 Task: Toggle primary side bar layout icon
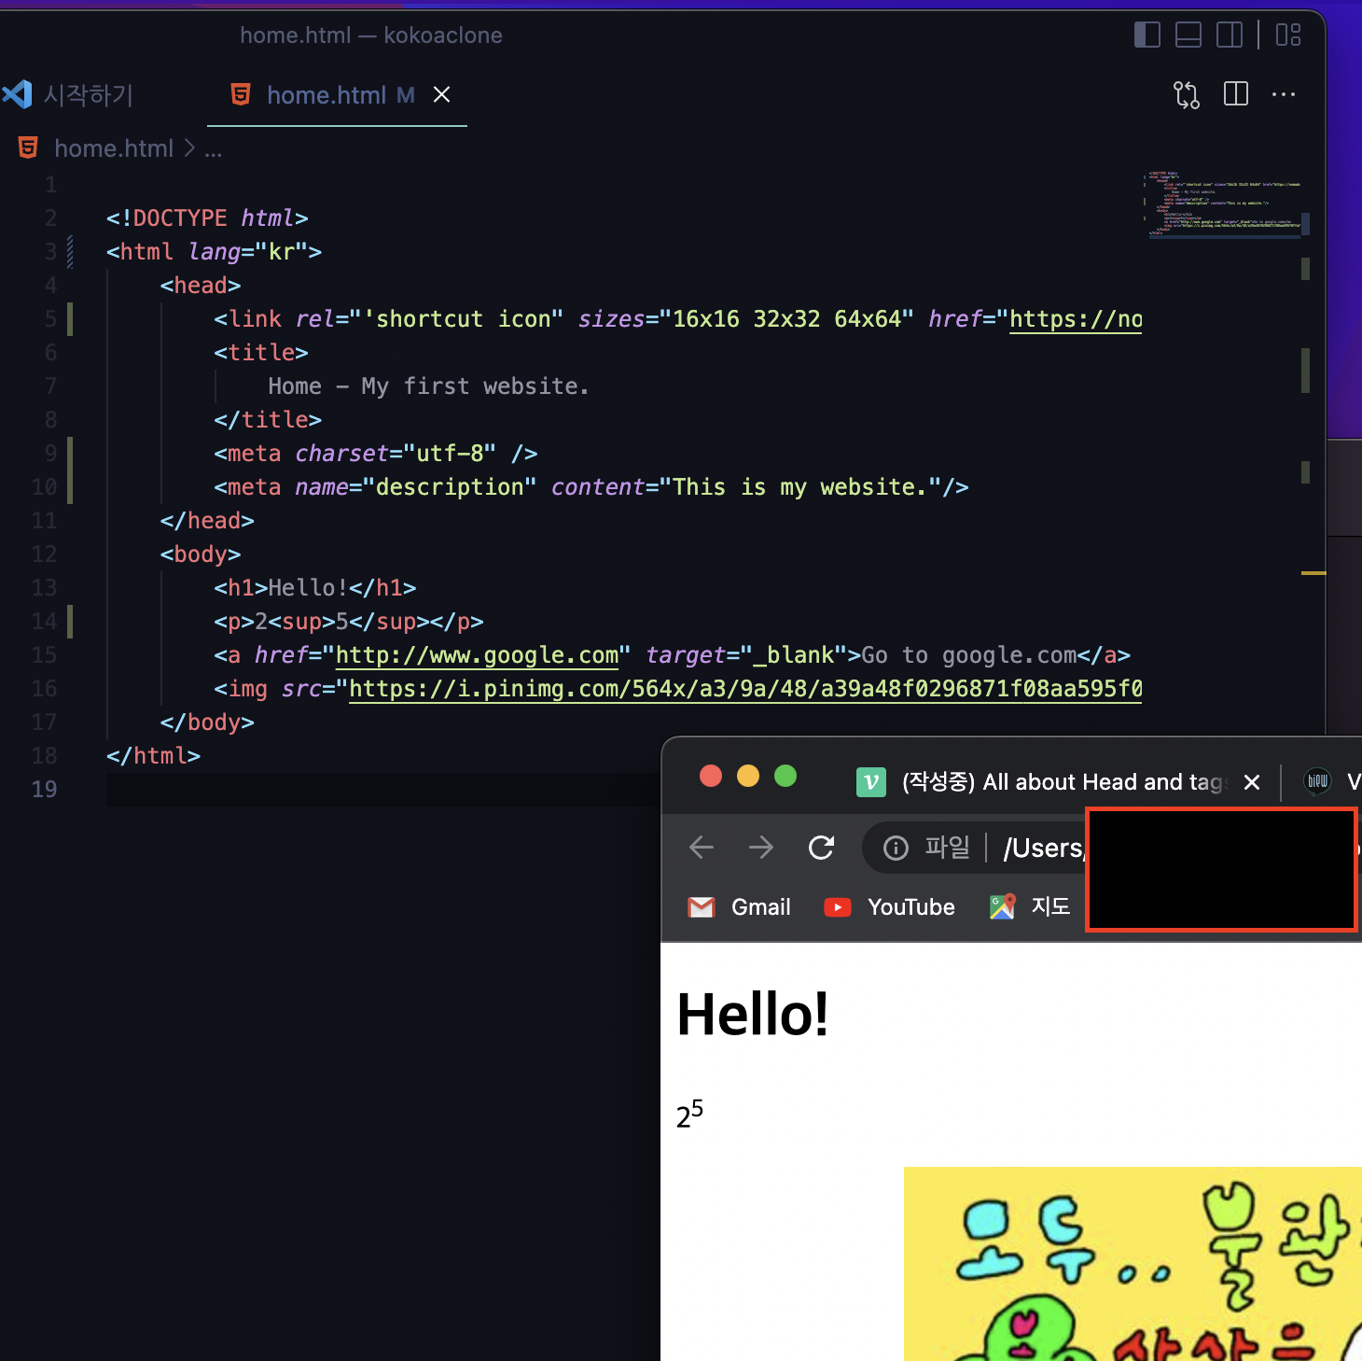[1147, 35]
